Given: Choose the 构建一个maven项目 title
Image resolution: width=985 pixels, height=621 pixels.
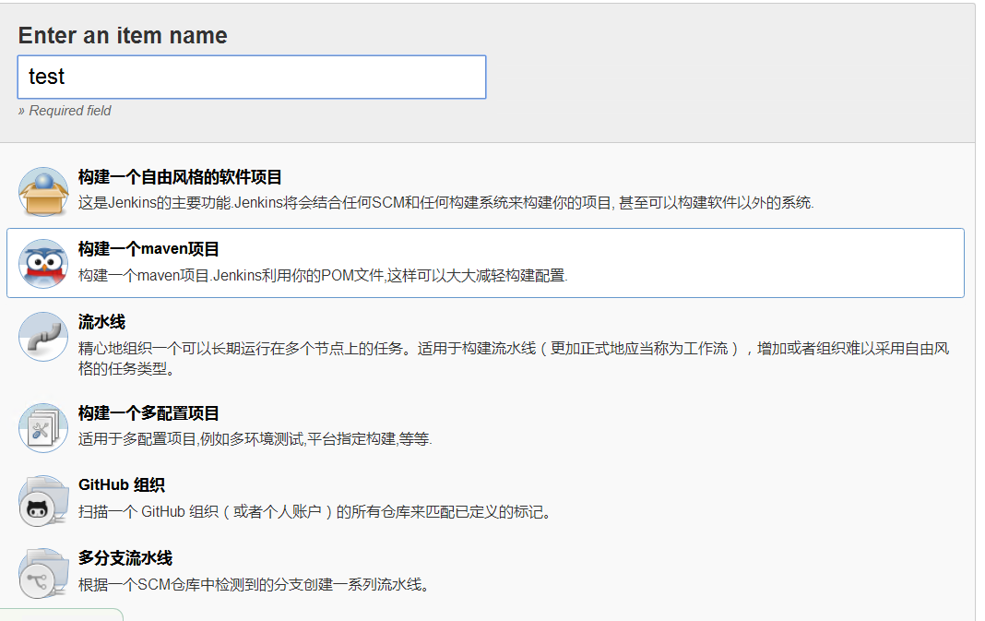Looking at the screenshot, I should click(148, 249).
